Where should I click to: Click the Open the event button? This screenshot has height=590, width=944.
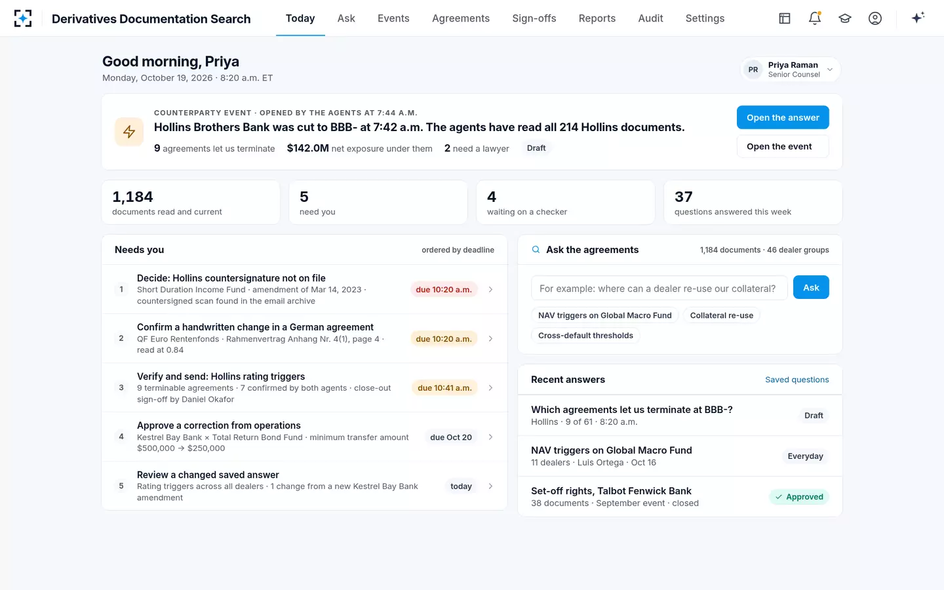pyautogui.click(x=783, y=146)
